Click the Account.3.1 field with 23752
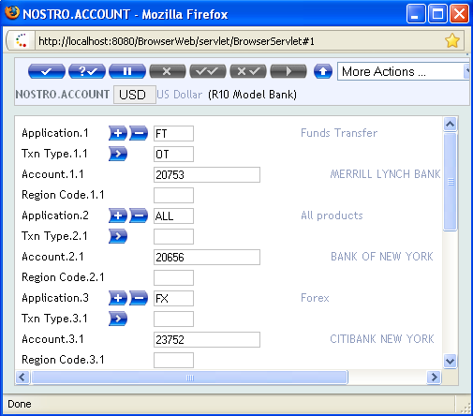 (x=207, y=339)
